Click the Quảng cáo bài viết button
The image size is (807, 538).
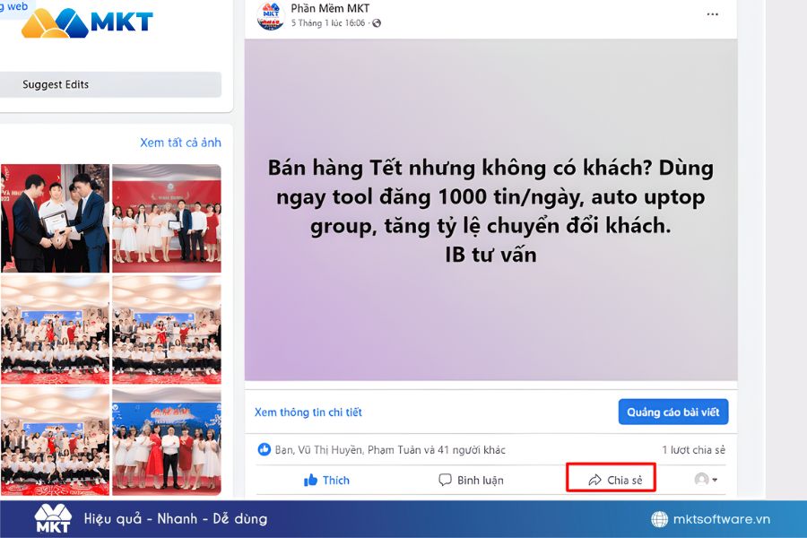673,412
